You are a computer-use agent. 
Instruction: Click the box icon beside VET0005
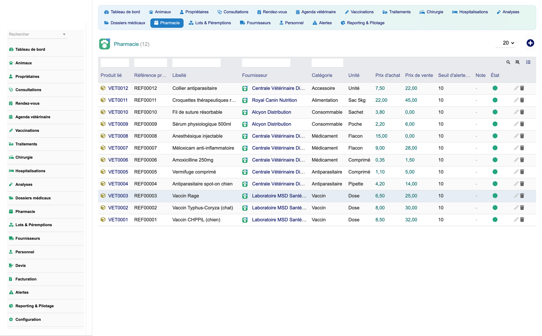pos(103,172)
